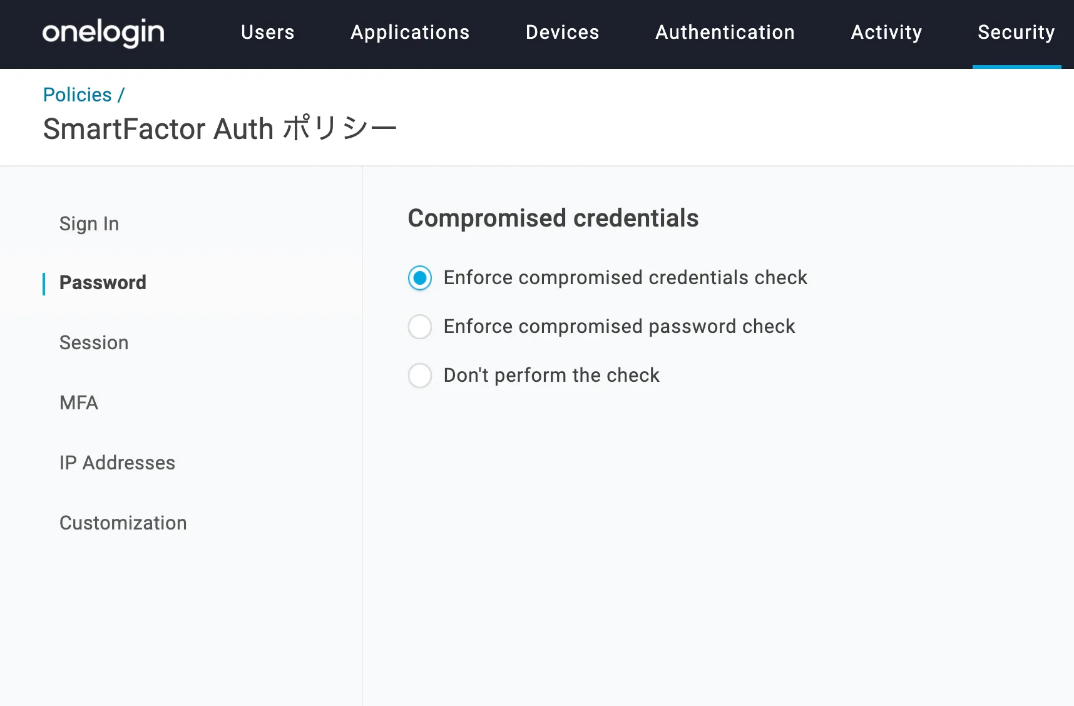This screenshot has width=1074, height=706.
Task: Open the Activity menu
Action: coord(886,33)
